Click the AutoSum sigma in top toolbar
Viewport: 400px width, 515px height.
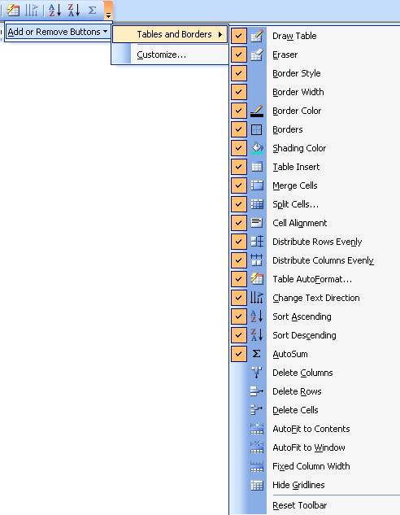click(93, 11)
